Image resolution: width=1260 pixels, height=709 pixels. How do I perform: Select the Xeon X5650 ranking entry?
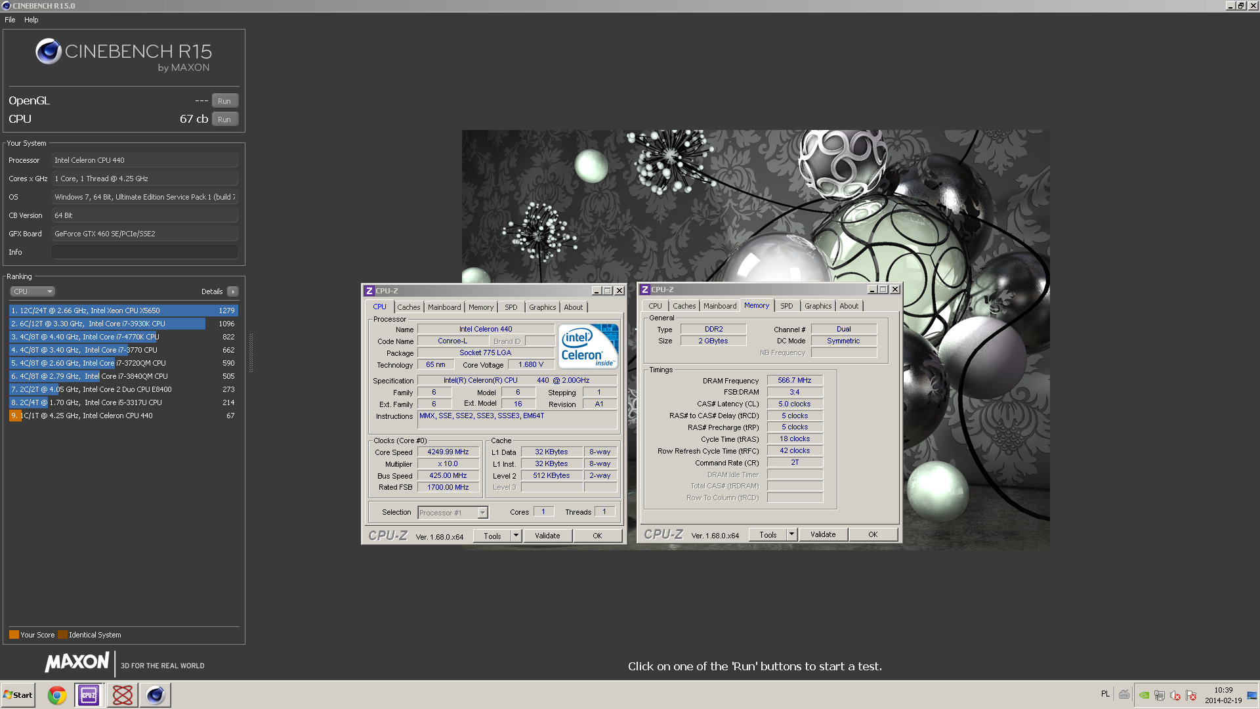pyautogui.click(x=123, y=311)
